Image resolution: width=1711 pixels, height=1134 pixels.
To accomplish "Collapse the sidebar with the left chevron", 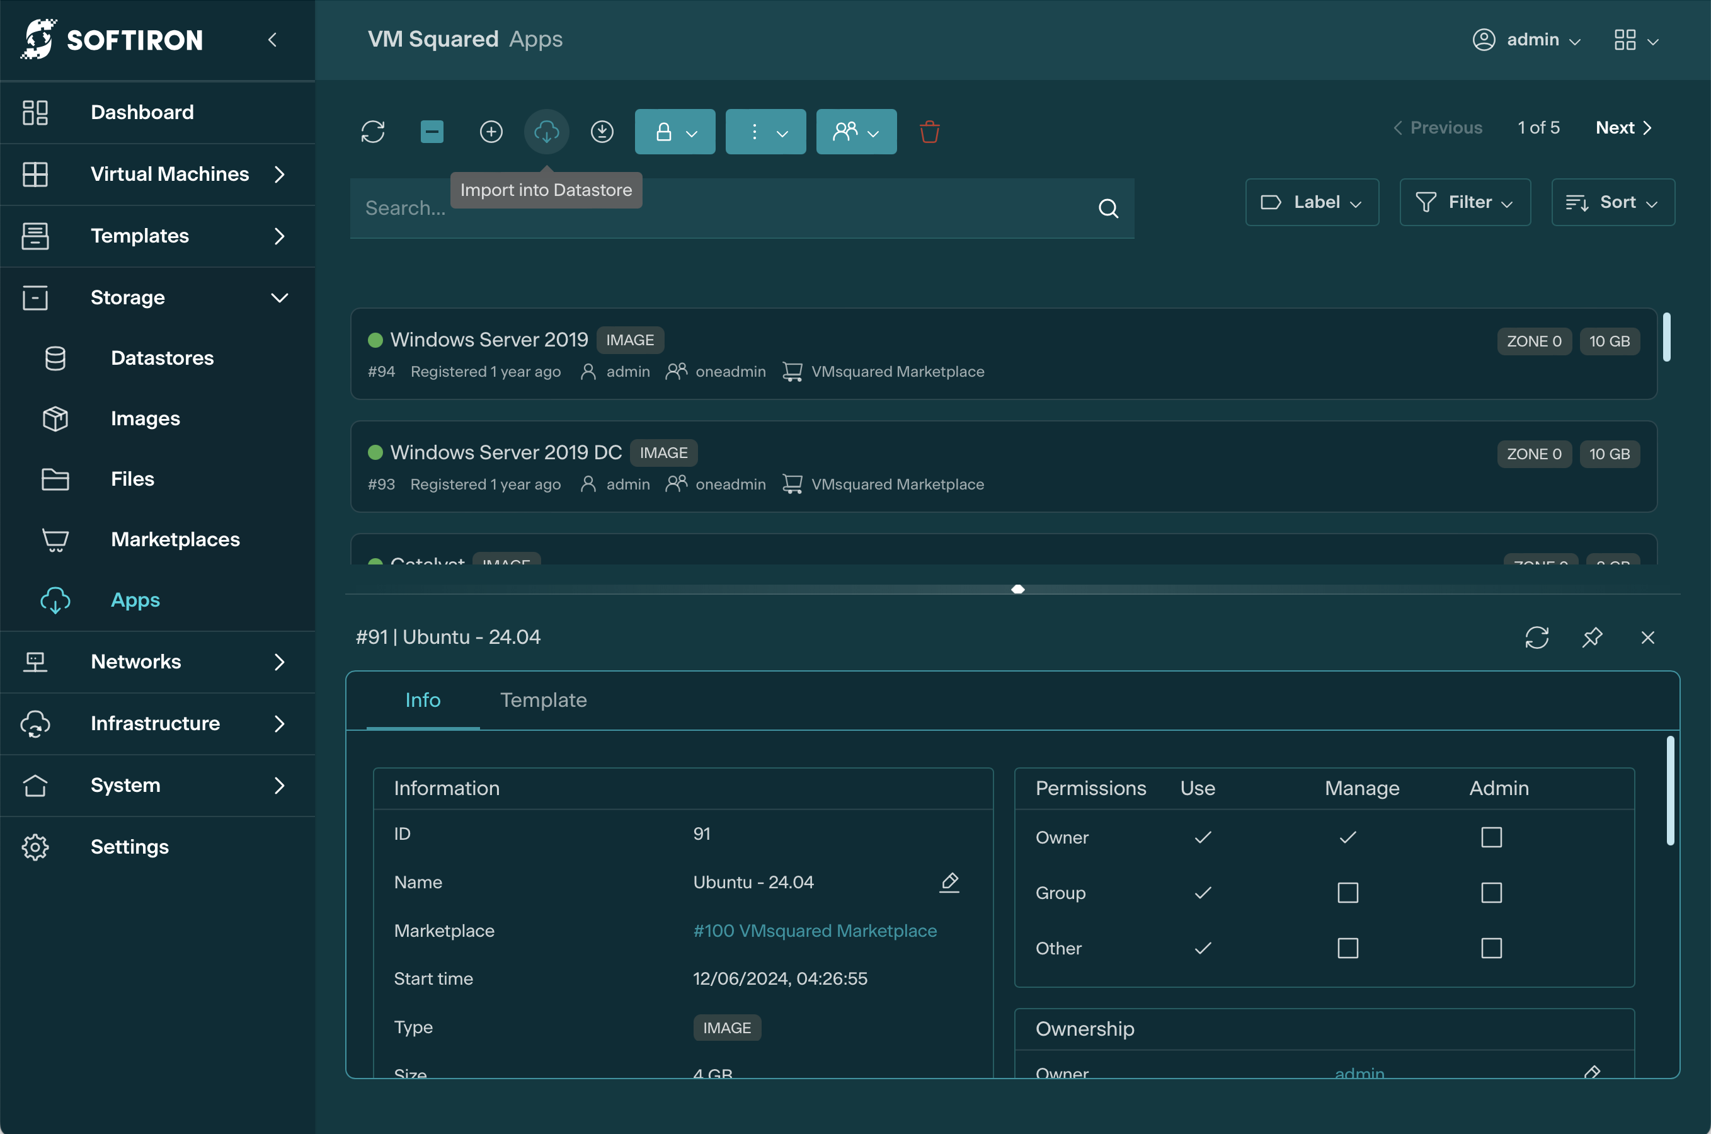I will point(273,40).
